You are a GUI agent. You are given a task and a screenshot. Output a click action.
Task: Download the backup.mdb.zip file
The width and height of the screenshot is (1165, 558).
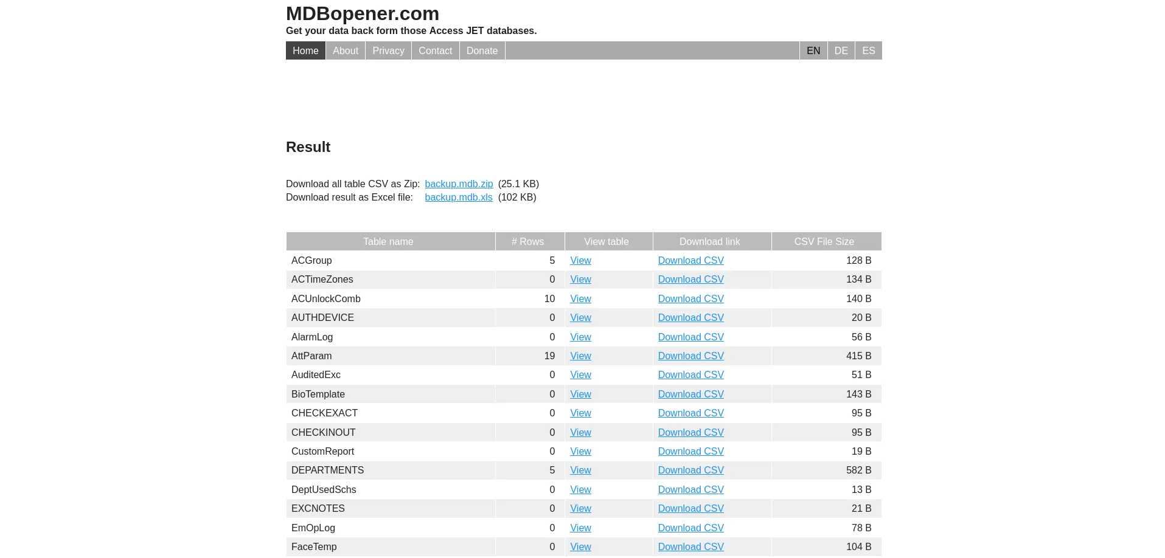click(459, 184)
